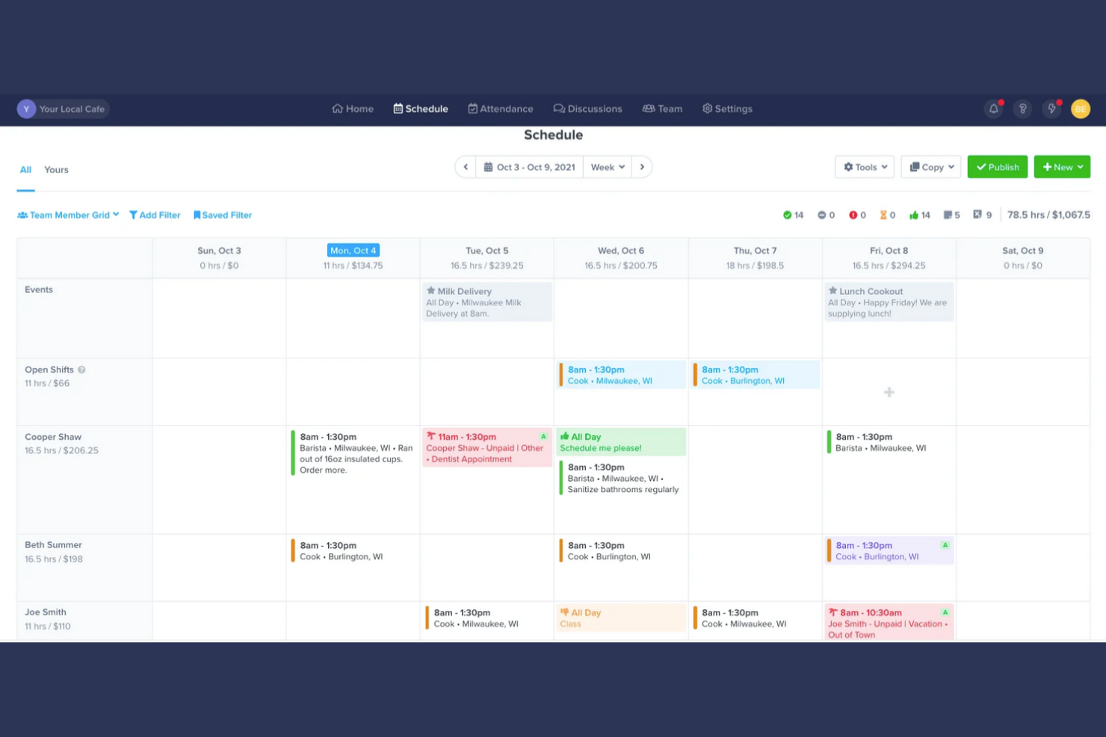Switch to the Attendance tab

click(500, 108)
